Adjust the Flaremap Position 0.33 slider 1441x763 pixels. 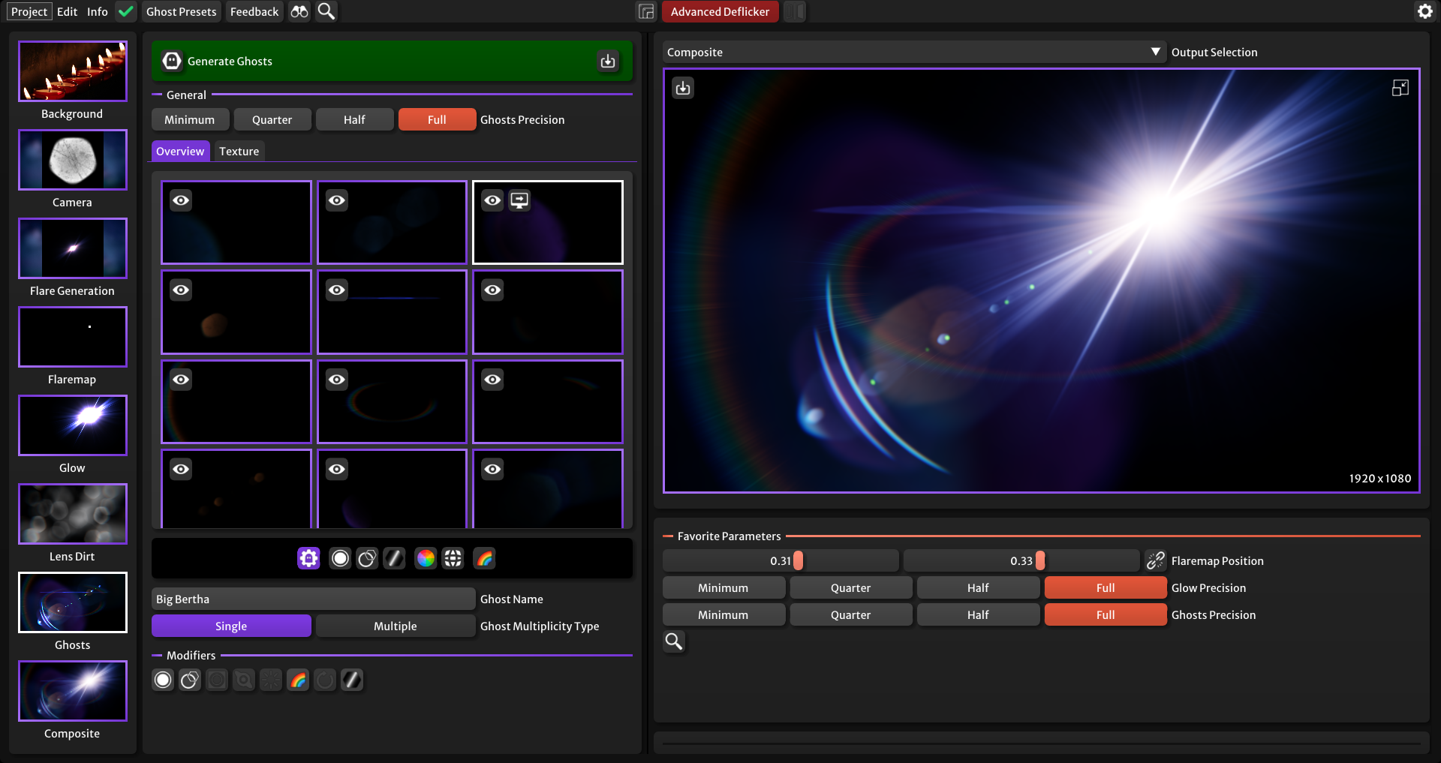1021,560
